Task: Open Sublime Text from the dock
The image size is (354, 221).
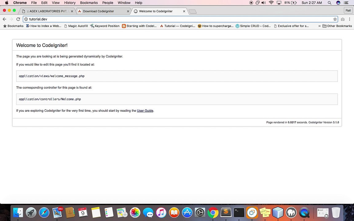Action: (226, 212)
